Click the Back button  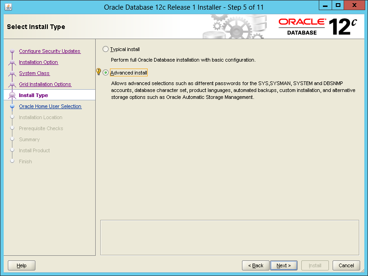256,265
